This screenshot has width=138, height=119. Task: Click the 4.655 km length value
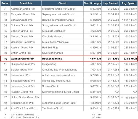(x=95, y=31)
